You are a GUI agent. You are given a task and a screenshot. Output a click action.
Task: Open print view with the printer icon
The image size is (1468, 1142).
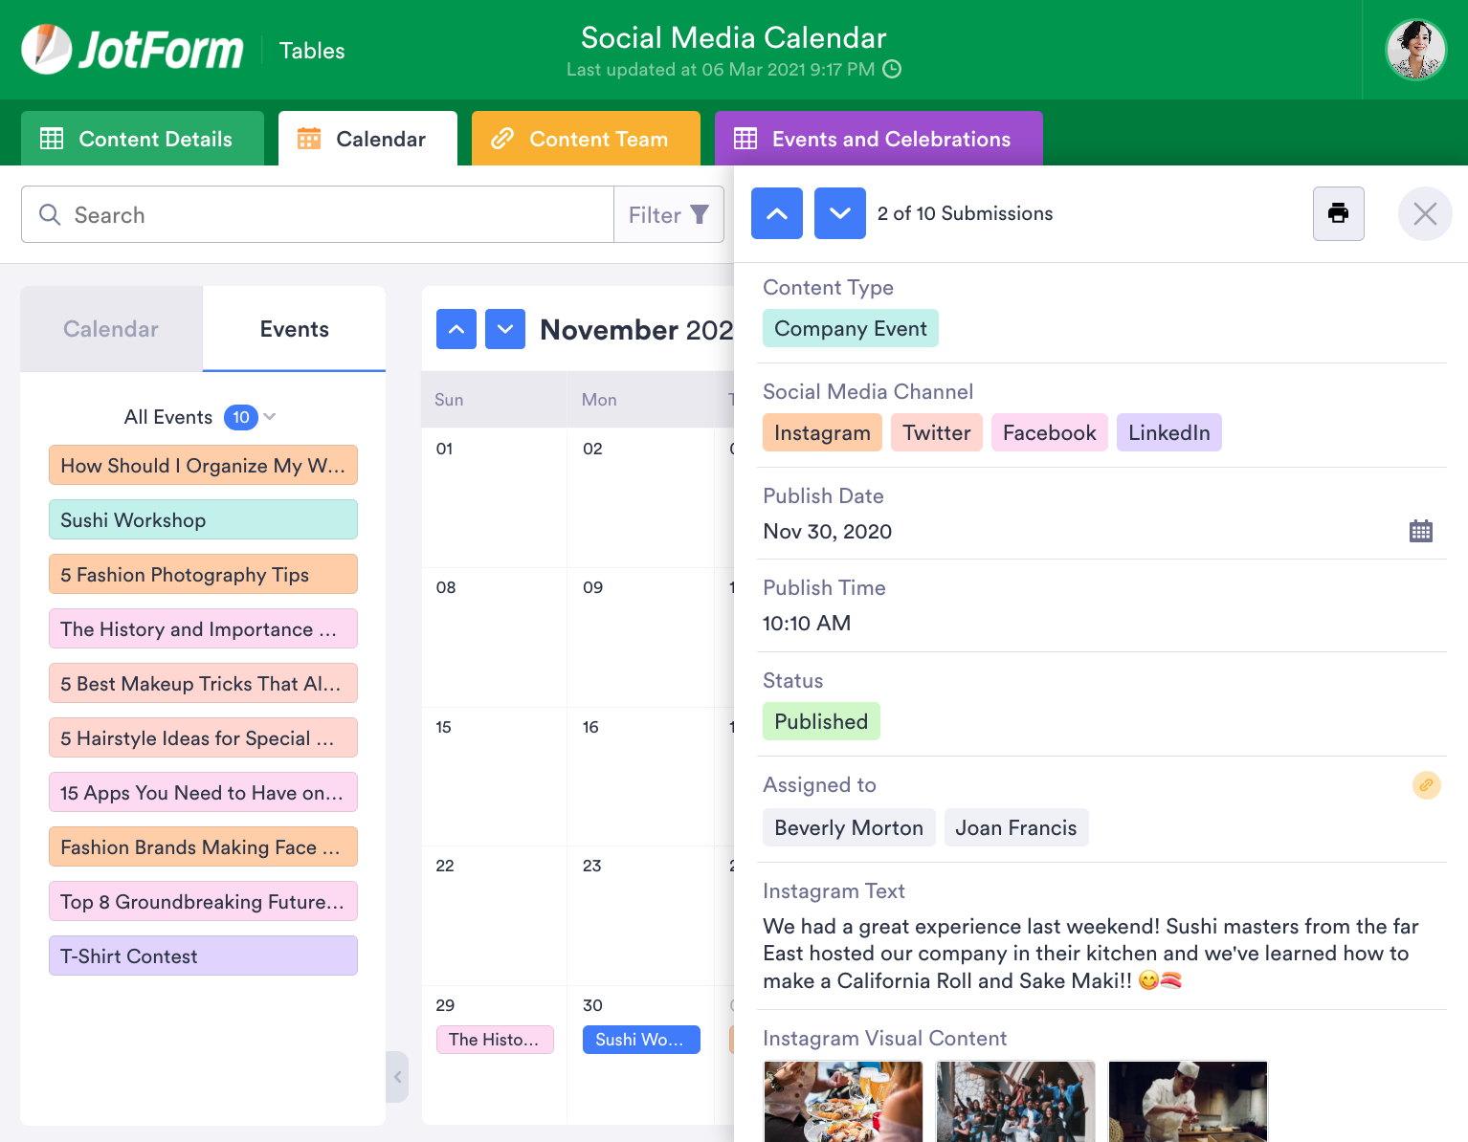[1338, 213]
